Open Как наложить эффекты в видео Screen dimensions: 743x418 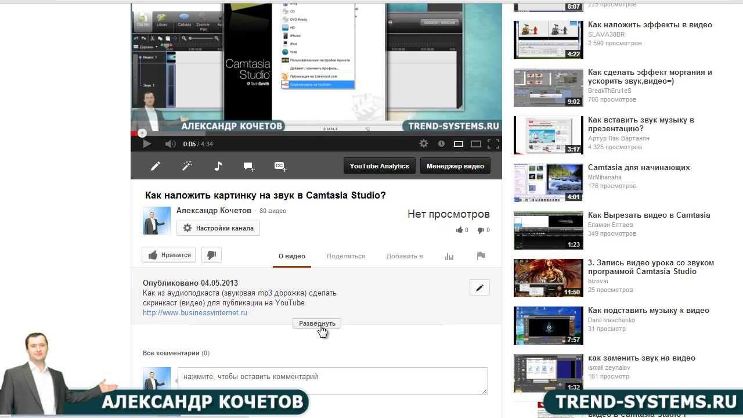(650, 25)
